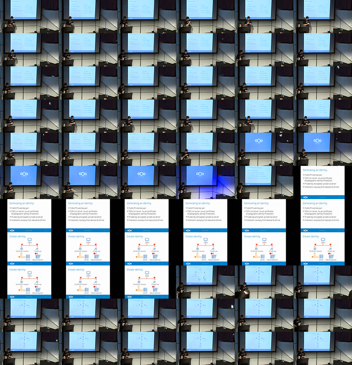Screen dimensions: 352x365
Task: Click the Nextcloud logo in the first full-frame "Generating an identity" slide footer
Action: [306, 197]
